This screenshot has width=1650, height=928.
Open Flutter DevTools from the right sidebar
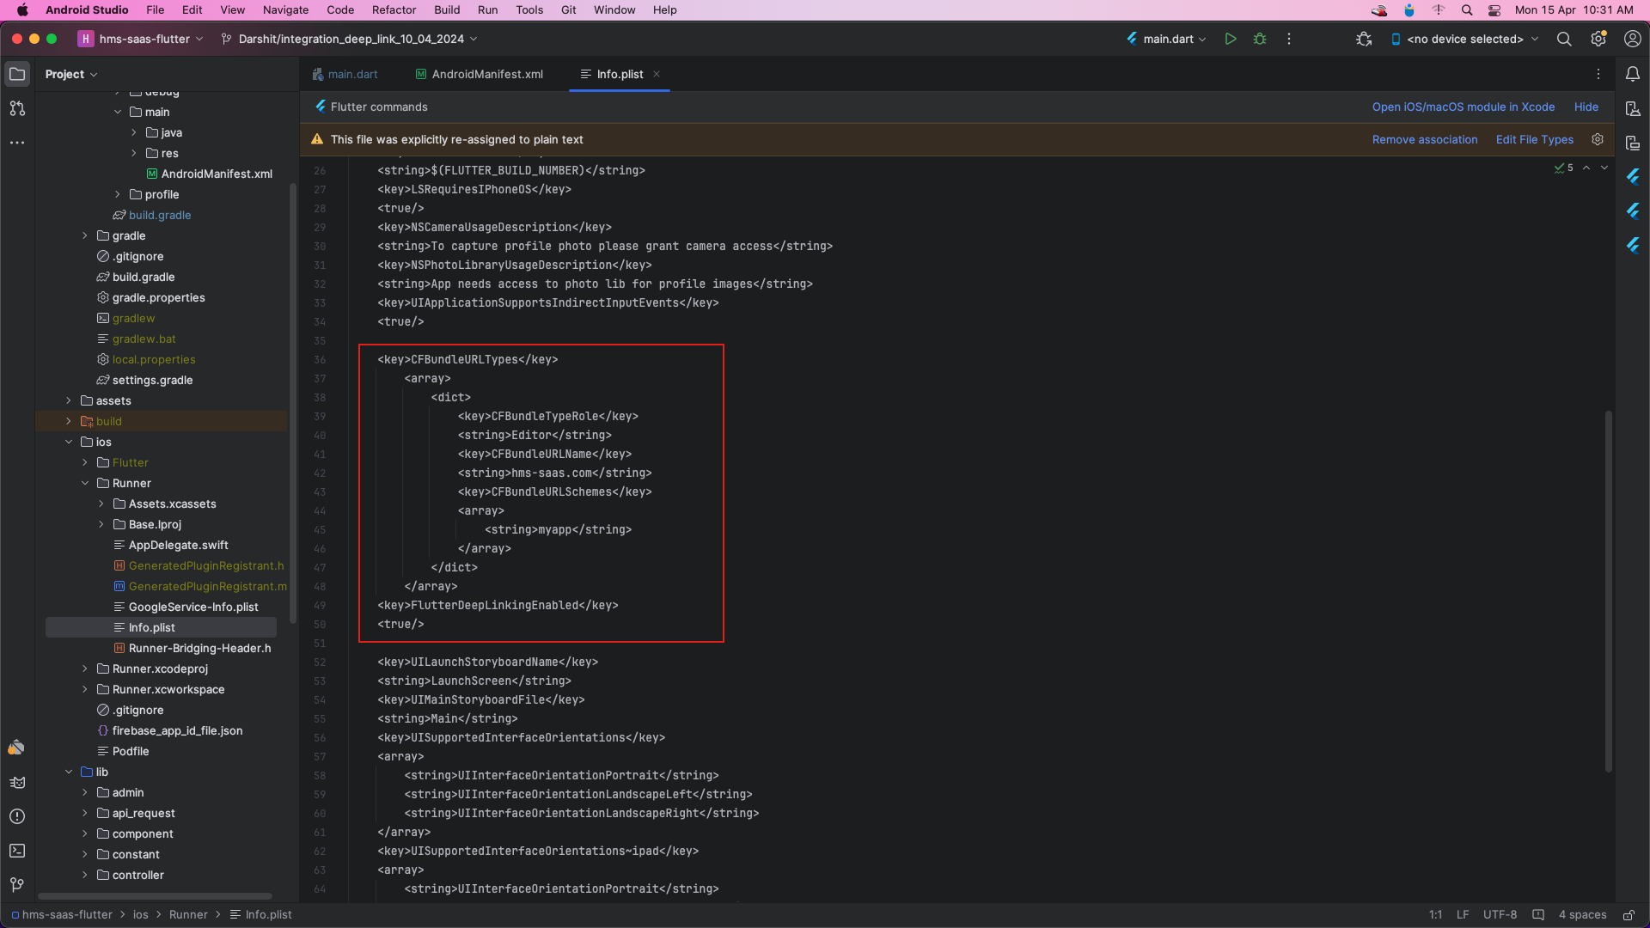(x=1634, y=177)
